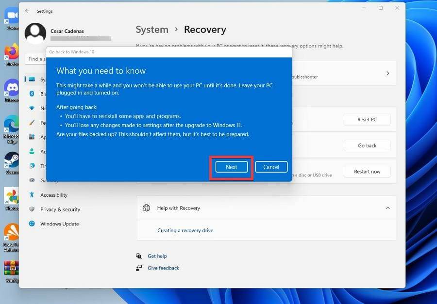This screenshot has width=437, height=304.
Task: Cancel the Go back to Windows 10 dialog
Action: tap(271, 167)
